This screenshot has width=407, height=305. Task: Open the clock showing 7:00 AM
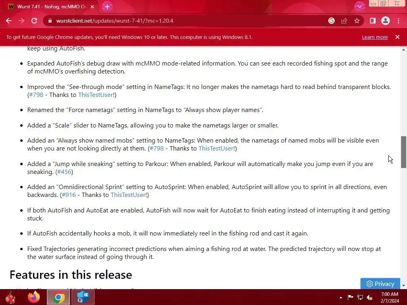(390, 297)
